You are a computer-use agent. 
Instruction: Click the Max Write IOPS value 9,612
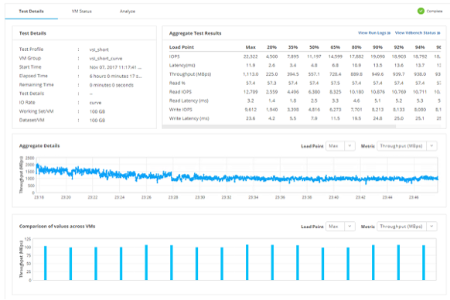coord(251,110)
